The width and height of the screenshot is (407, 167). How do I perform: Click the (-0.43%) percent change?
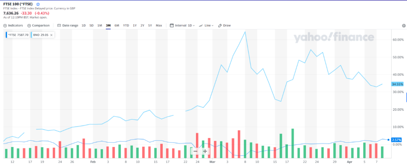click(42, 13)
